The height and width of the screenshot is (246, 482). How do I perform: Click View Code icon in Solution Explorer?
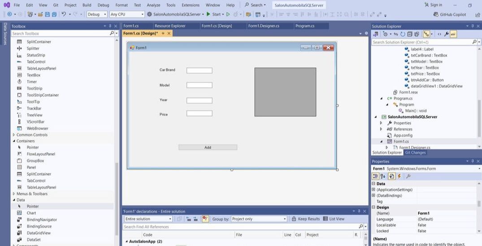pos(439,34)
